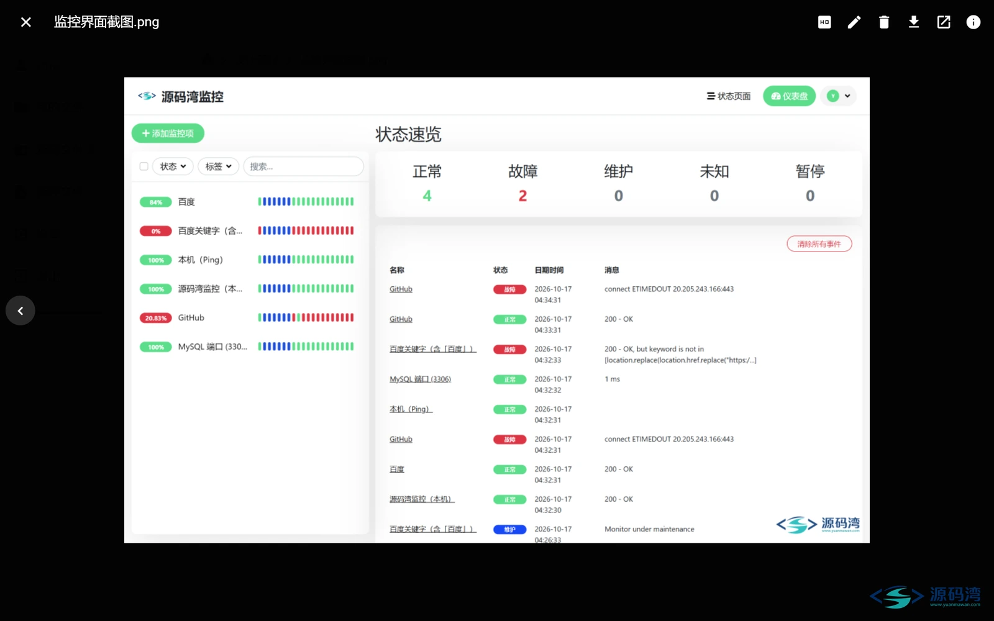Viewport: 994px width, 621px height.
Task: Tick the select-all monitors checkbox
Action: (x=144, y=166)
